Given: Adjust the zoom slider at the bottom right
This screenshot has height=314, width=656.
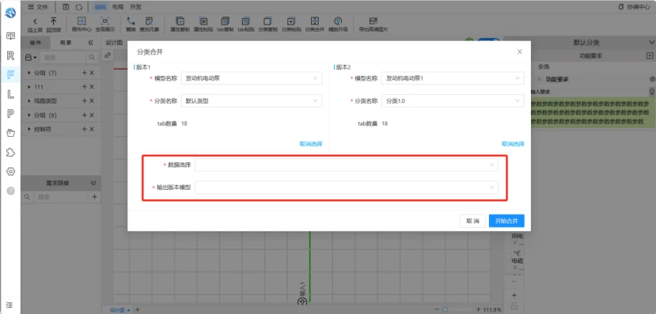Looking at the screenshot, I should click(x=446, y=309).
